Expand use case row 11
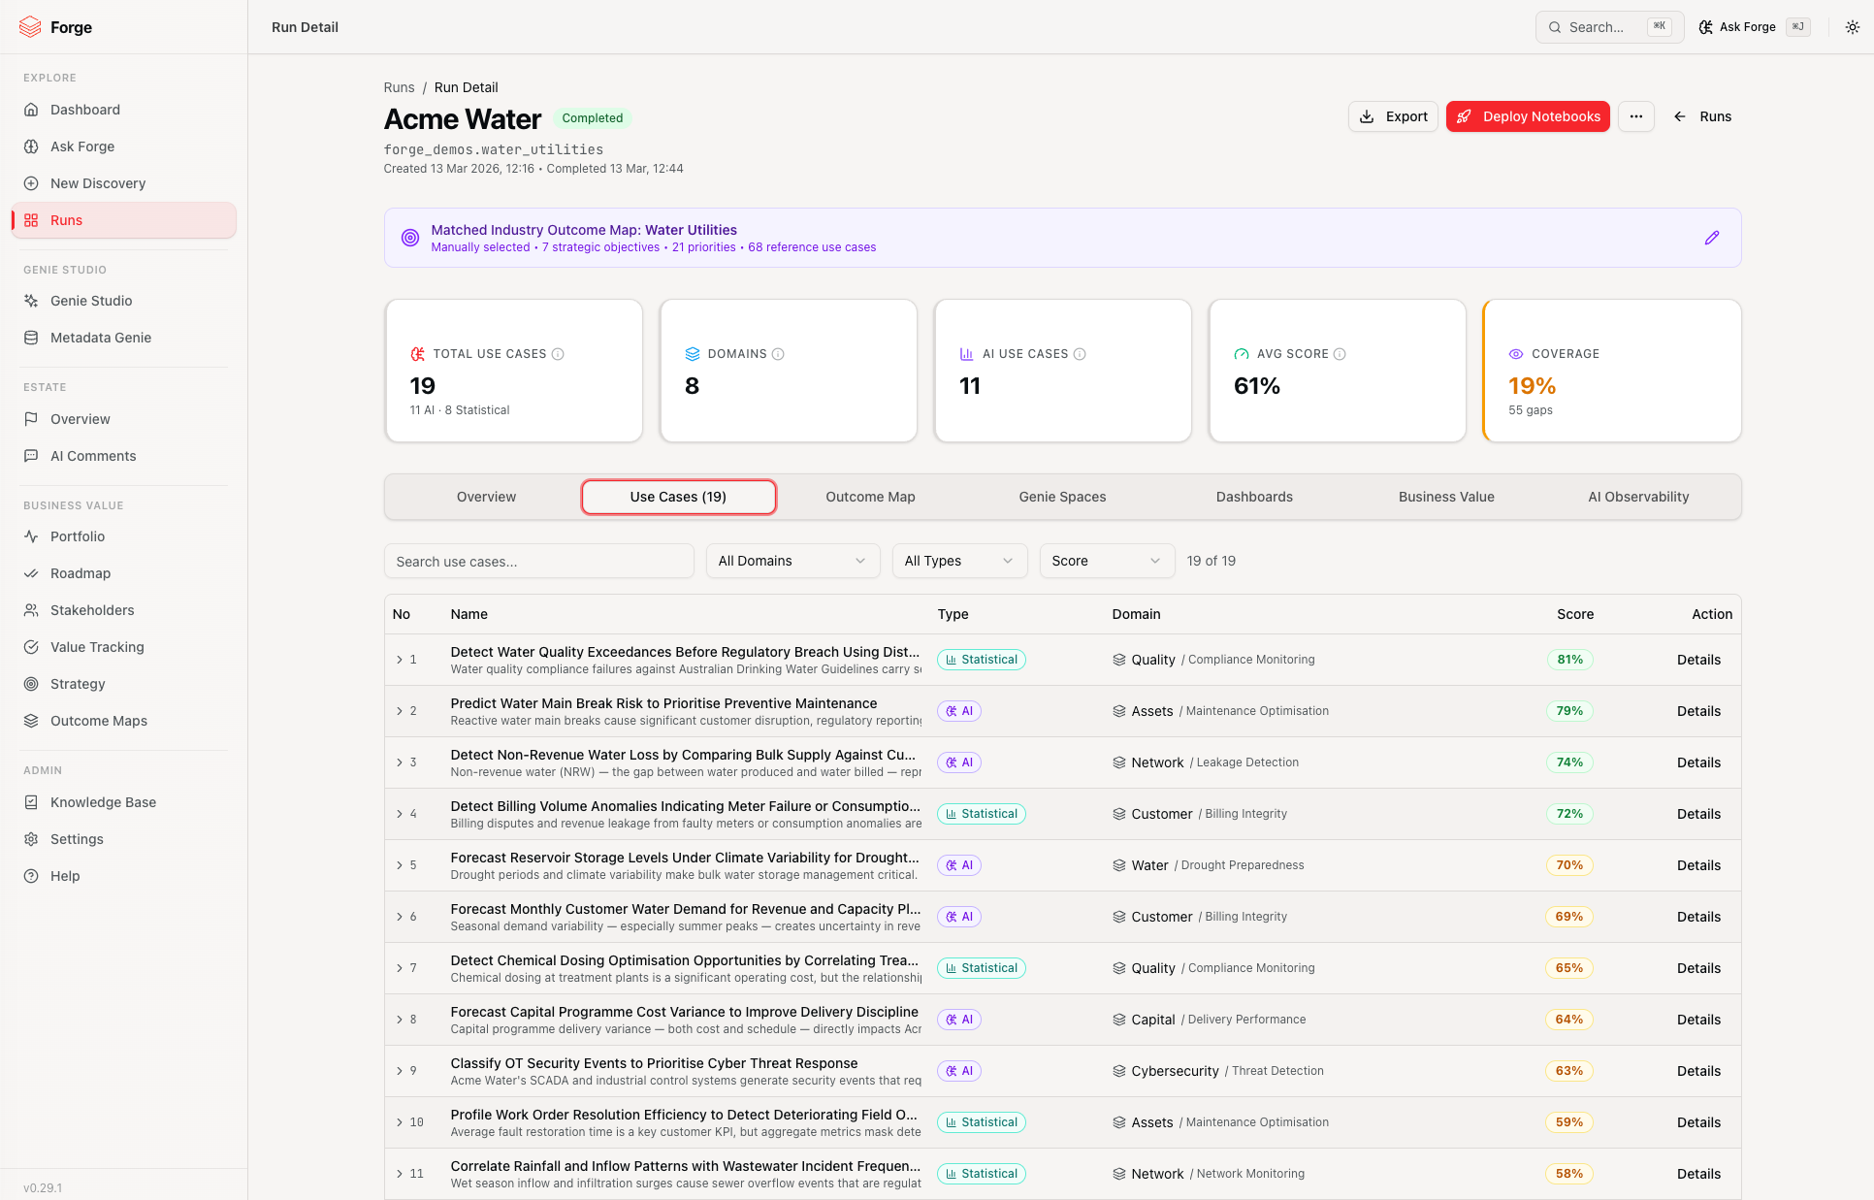Screen dimensions: 1874x1200 399,1174
